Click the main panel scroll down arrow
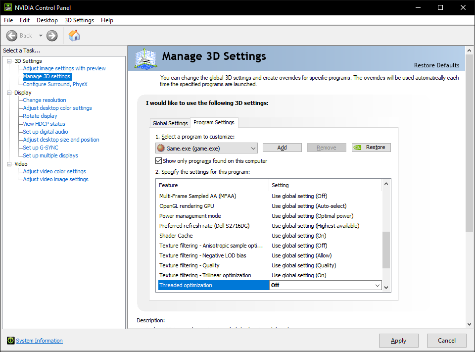Viewport: 475px width, 352px height. point(469,324)
